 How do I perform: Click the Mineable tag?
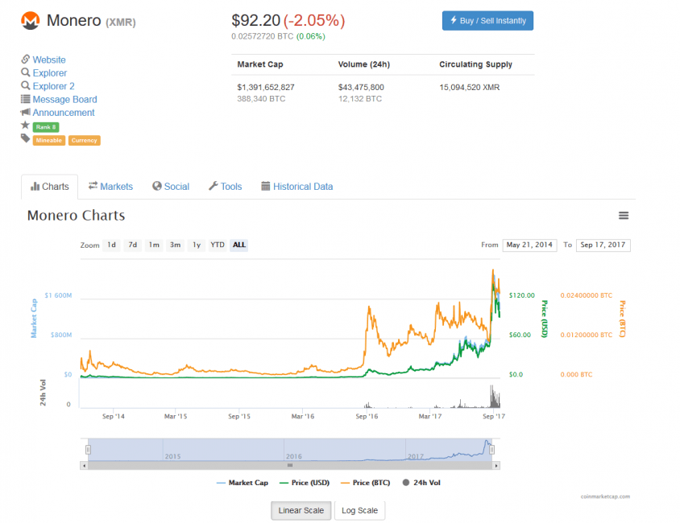click(49, 140)
